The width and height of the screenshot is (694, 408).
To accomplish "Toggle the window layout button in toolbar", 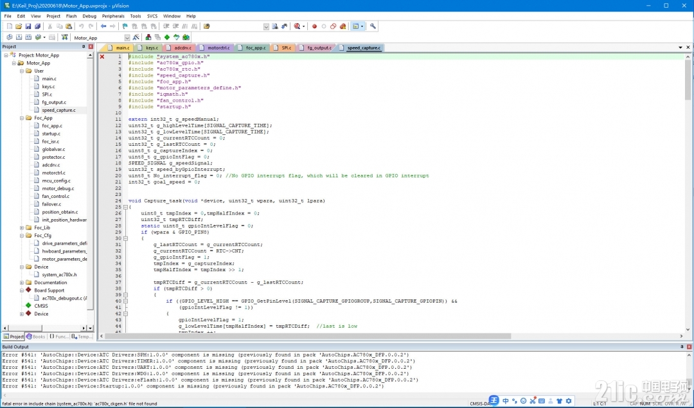I will (355, 26).
